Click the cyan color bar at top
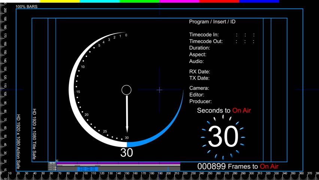Viewport: 319px width, 180px height. [100, 1]
